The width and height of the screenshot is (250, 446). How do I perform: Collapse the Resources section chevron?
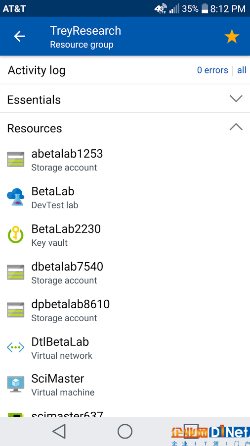(236, 126)
